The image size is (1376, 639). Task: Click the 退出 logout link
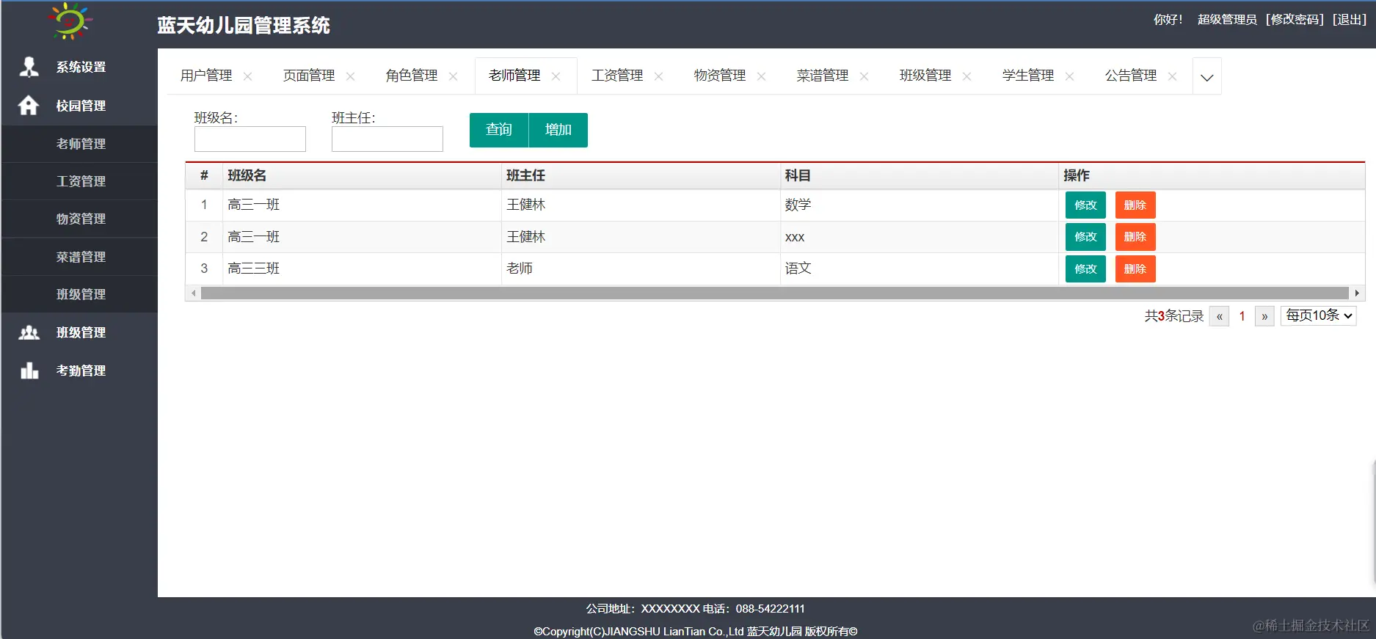click(1349, 20)
